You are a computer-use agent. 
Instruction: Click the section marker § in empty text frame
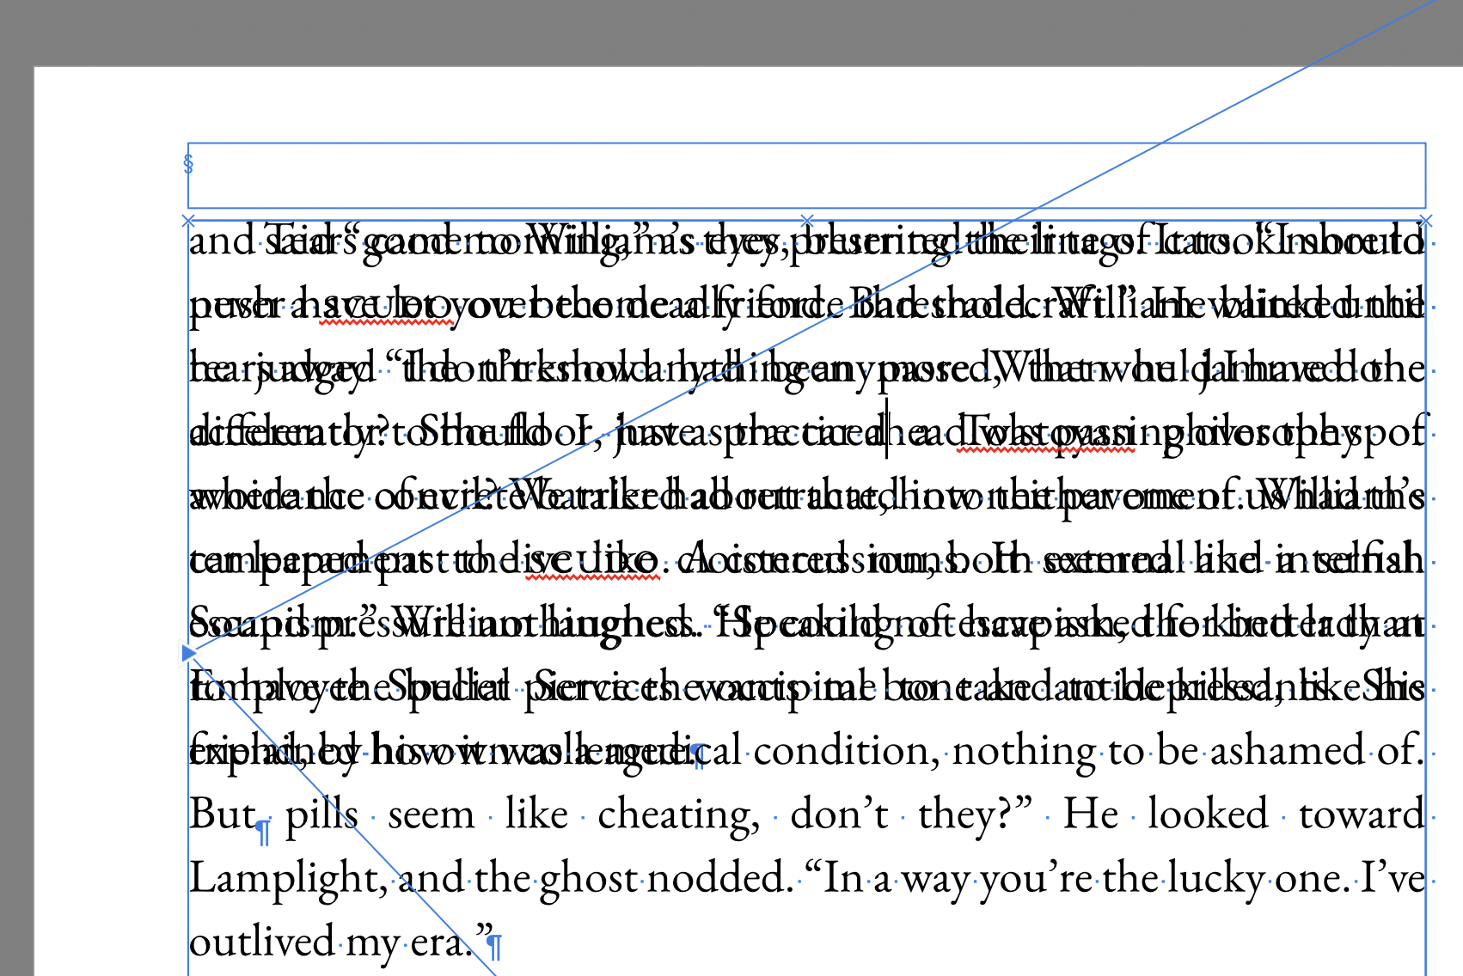(x=190, y=162)
